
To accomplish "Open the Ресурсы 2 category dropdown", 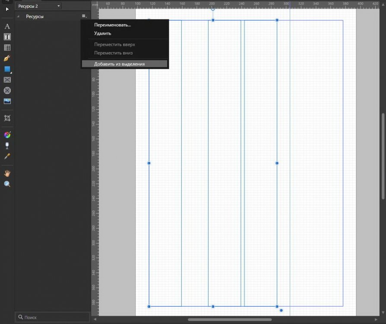I will [x=39, y=6].
